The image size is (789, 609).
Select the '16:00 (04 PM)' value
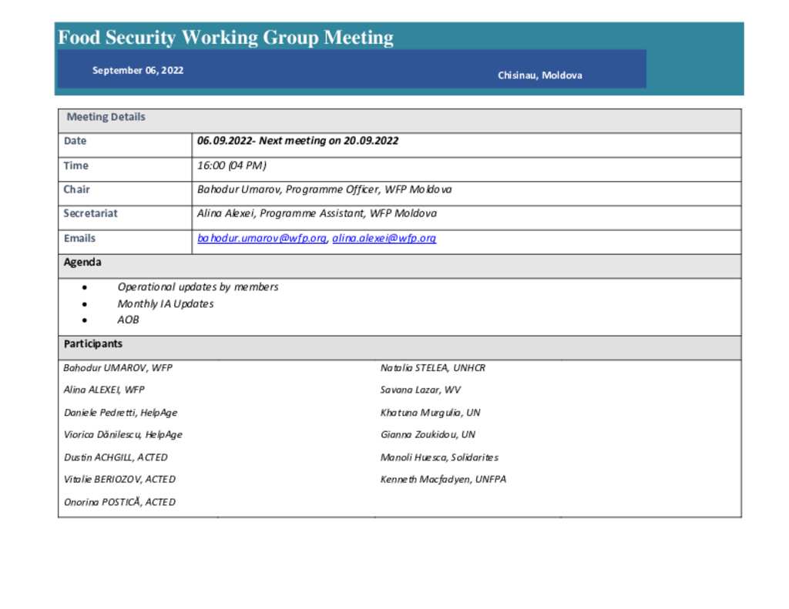[231, 166]
